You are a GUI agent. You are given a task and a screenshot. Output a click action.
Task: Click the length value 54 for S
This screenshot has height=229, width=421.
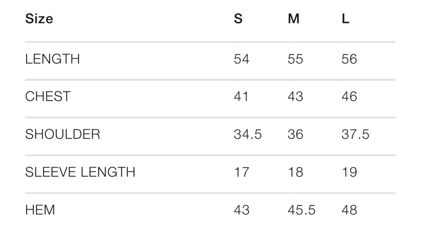[x=241, y=59]
